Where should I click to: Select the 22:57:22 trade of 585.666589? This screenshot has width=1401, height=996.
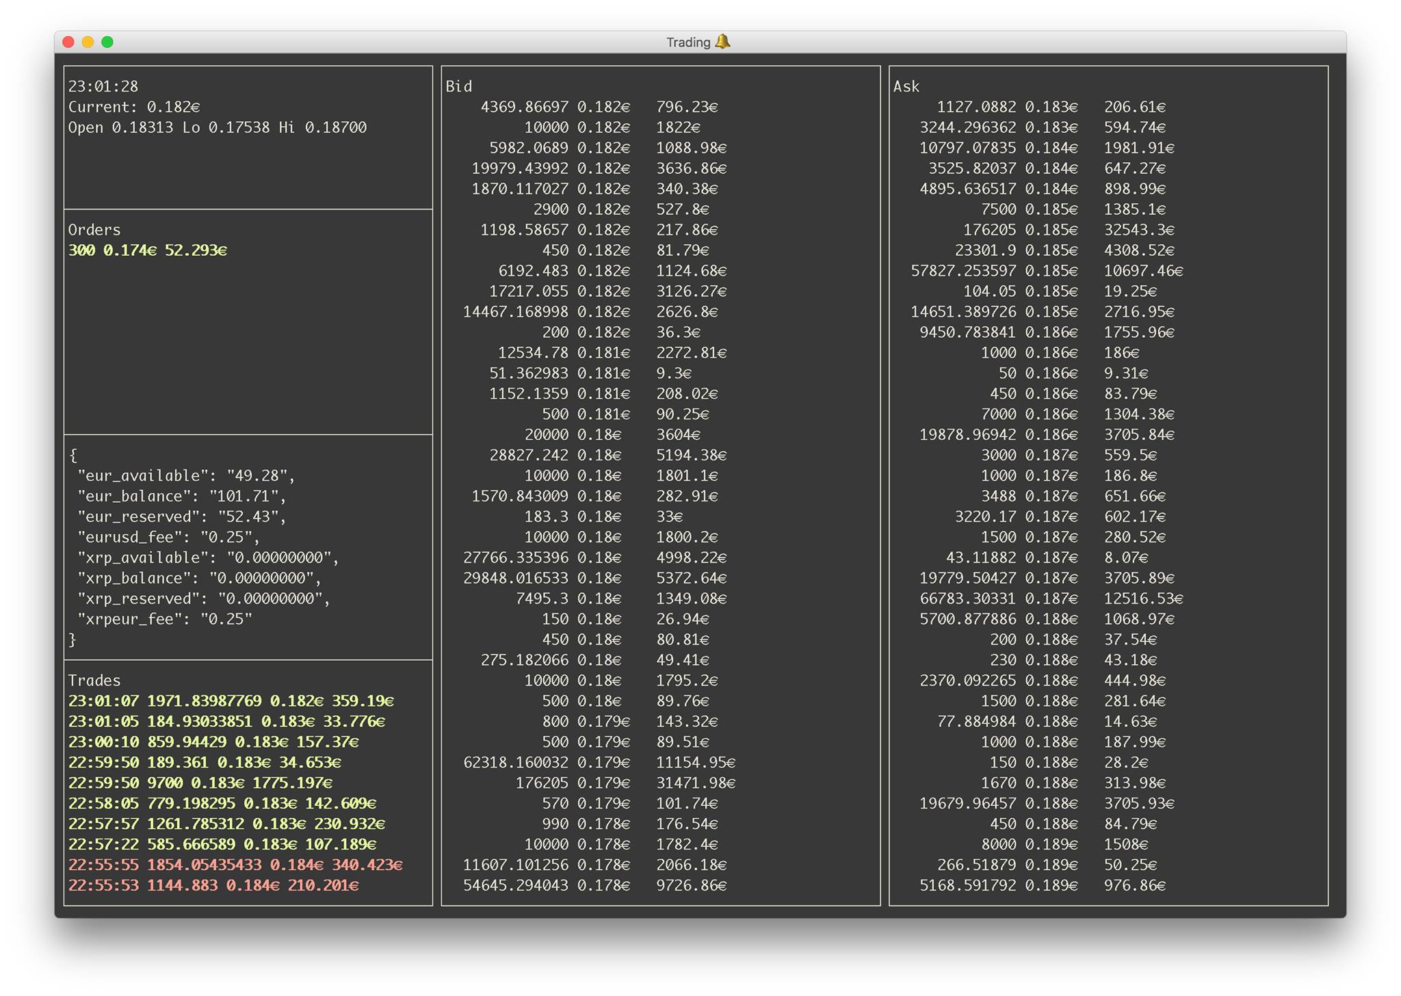click(222, 845)
